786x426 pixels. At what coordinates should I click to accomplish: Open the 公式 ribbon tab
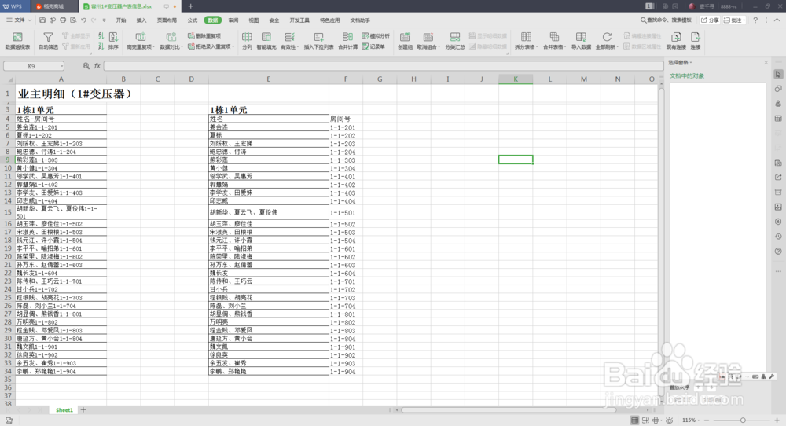point(192,20)
